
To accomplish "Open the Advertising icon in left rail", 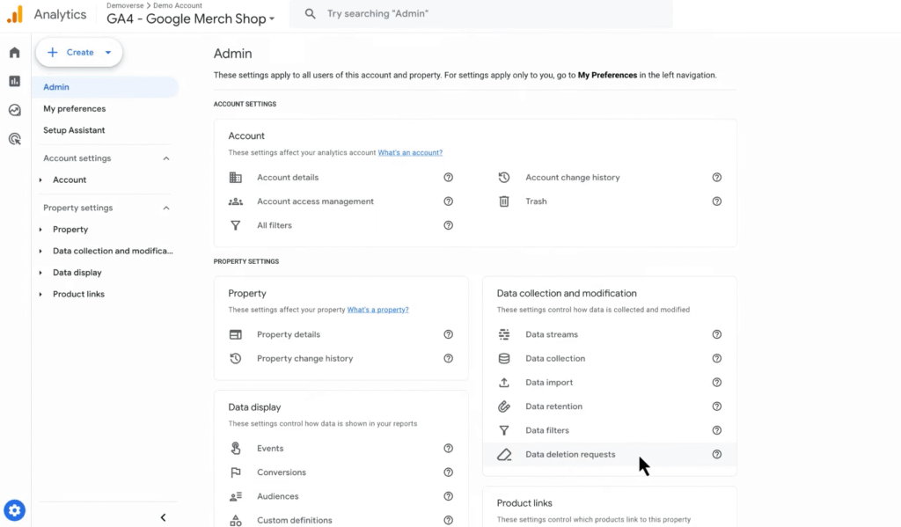I will 14,138.
